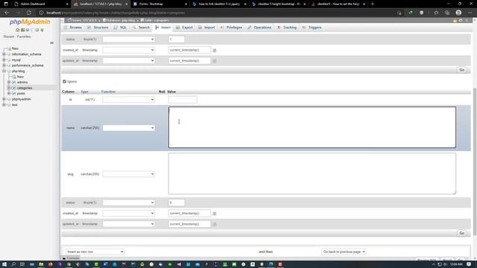This screenshot has height=268, width=477.
Task: Open function dropdown for lower created_at row
Action: pos(128,214)
